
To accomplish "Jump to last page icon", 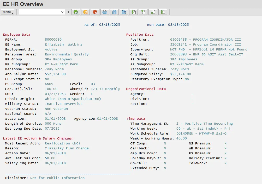I will [x=163, y=12].
